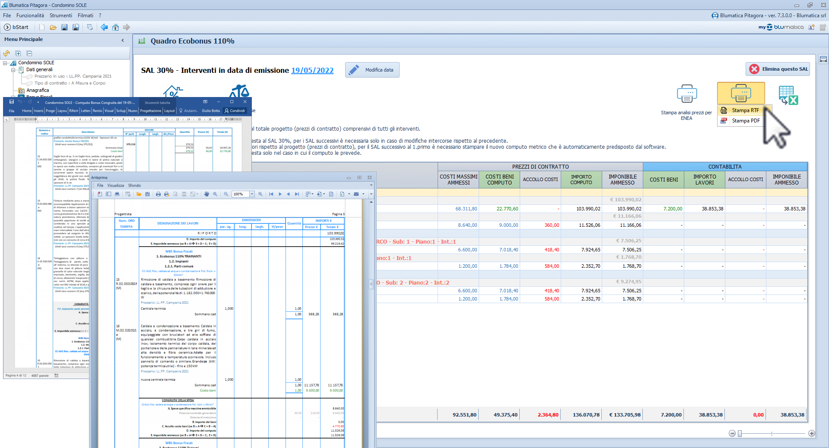829x448 pixels.
Task: Click the Modifica data button
Action: point(372,70)
